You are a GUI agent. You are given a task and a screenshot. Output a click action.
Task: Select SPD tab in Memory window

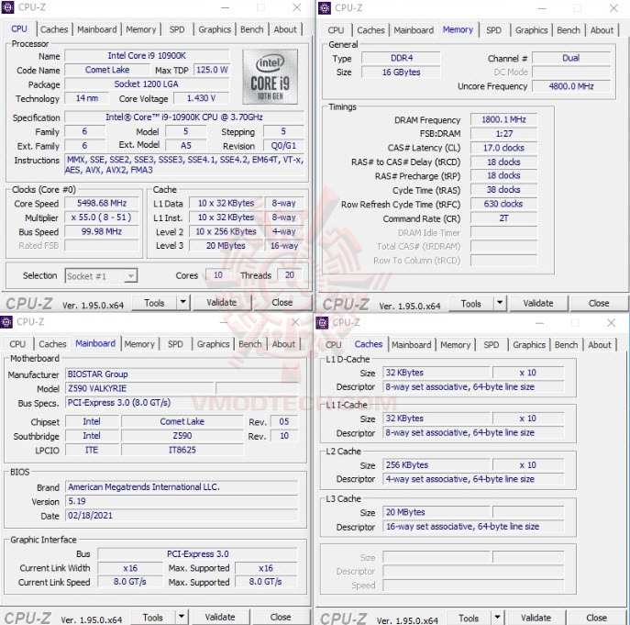(x=493, y=30)
